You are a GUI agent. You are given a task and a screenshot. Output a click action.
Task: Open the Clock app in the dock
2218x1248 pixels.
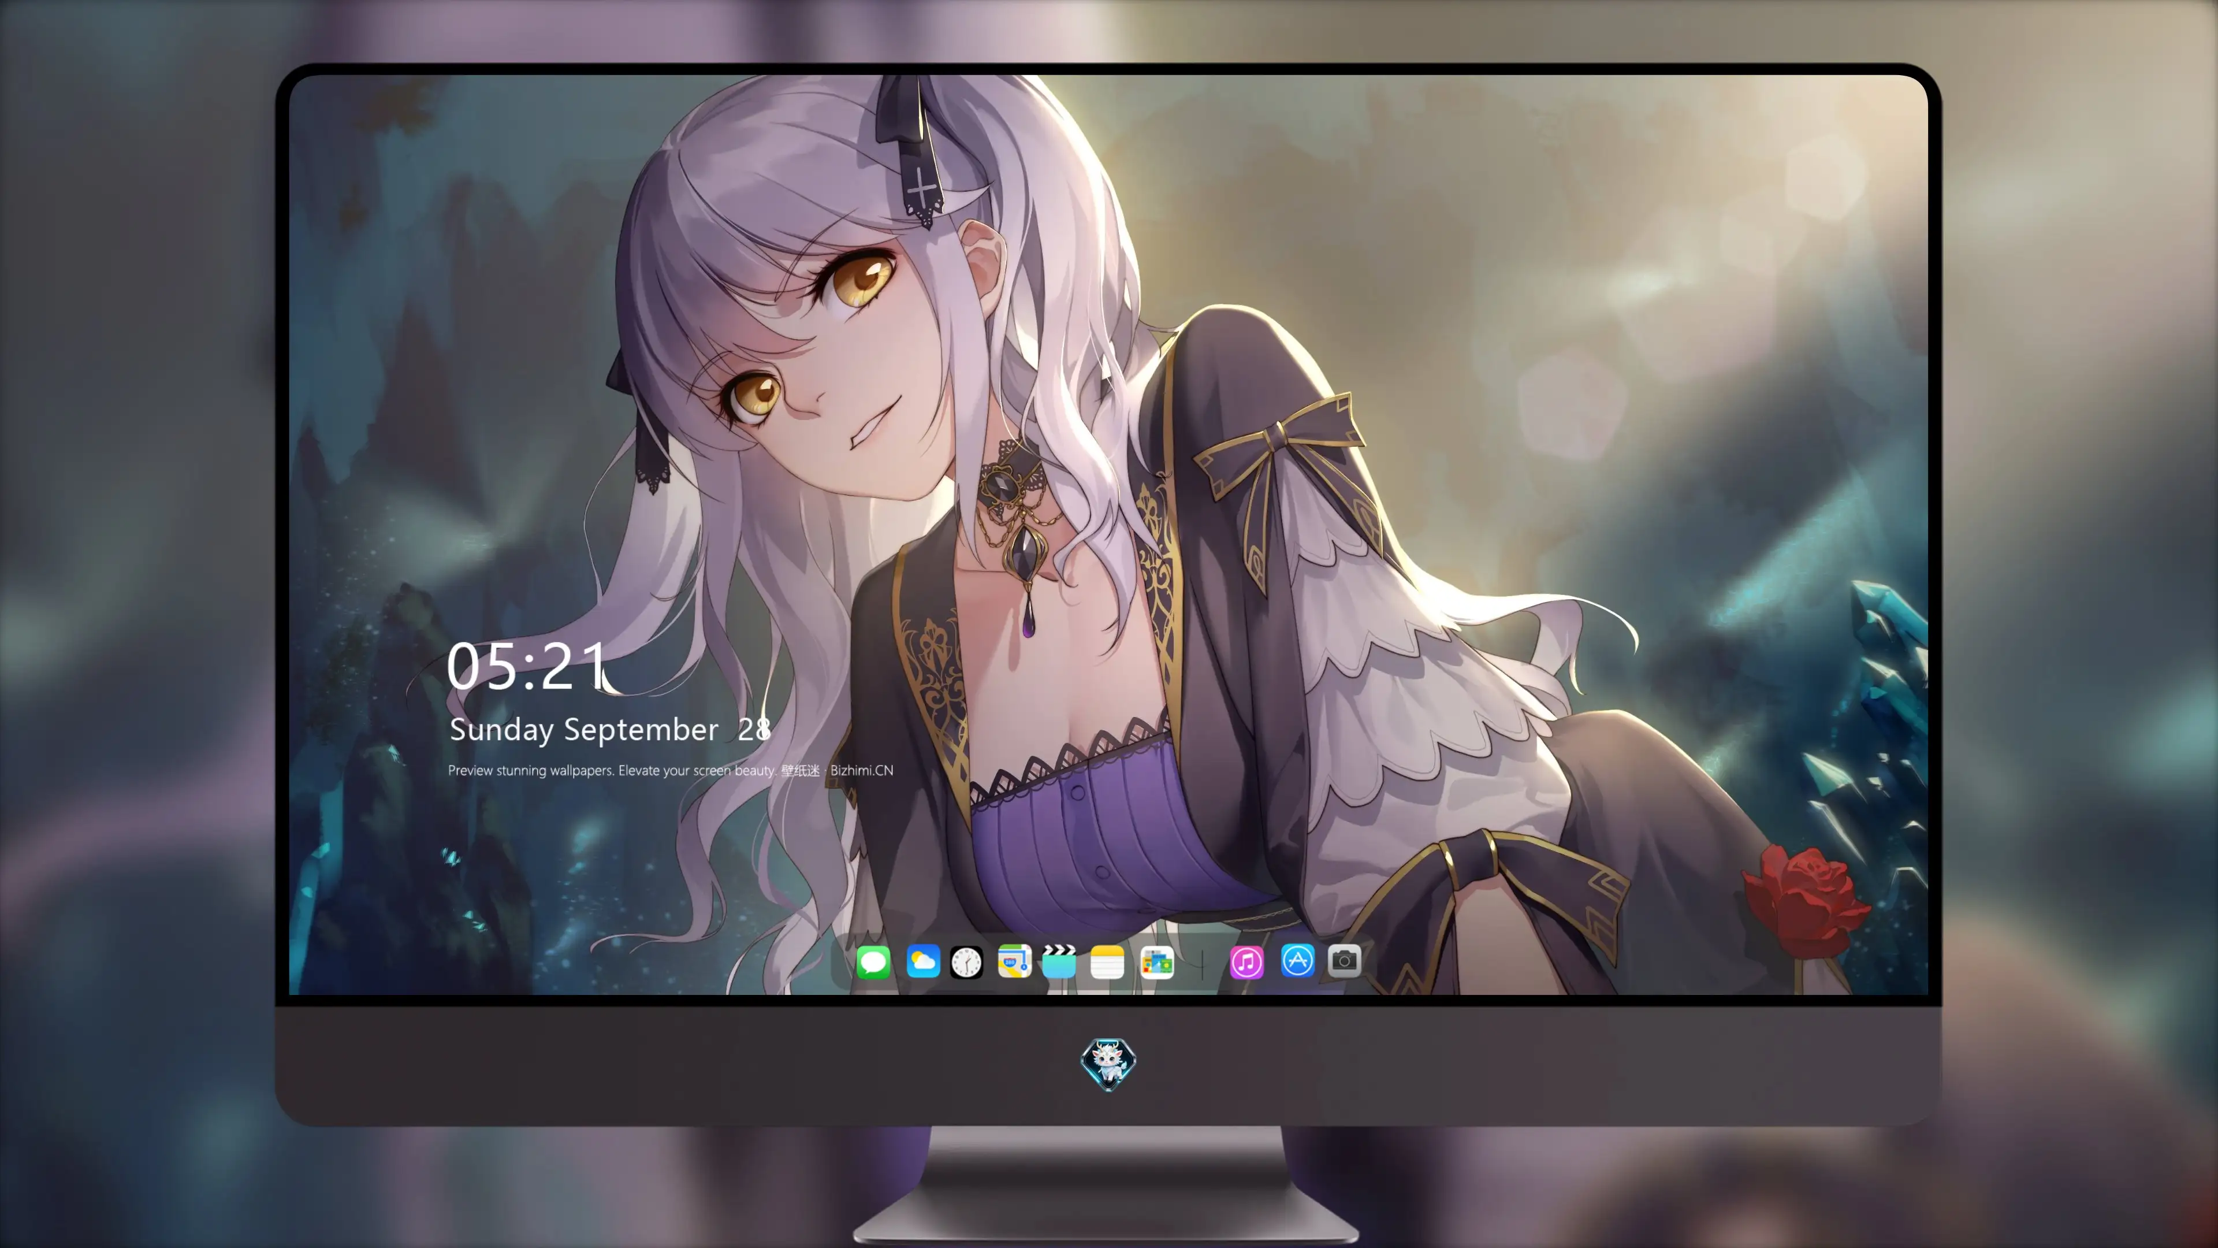(x=967, y=962)
